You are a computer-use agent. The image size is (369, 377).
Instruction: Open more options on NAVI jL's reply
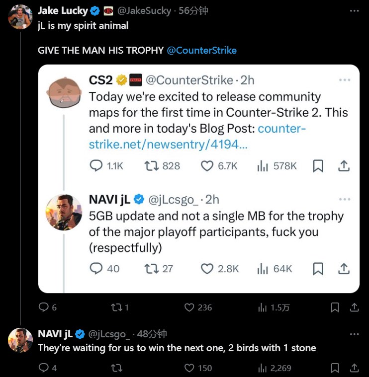[354, 334]
